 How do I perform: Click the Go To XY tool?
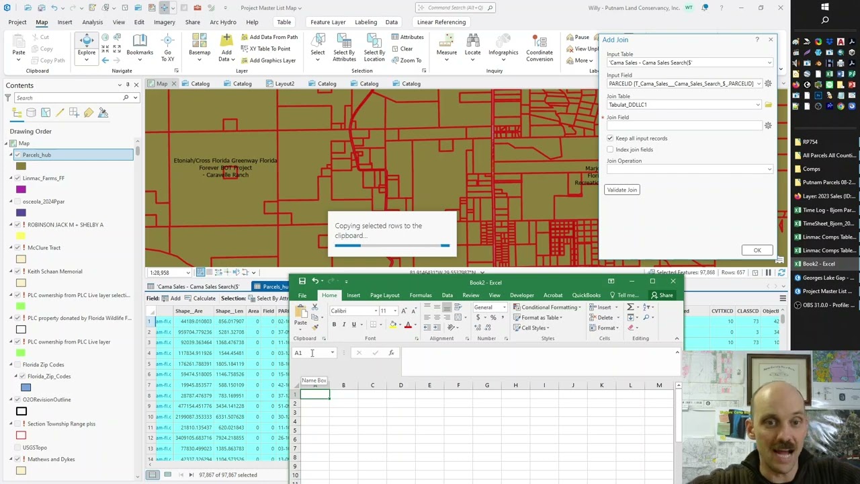(167, 47)
